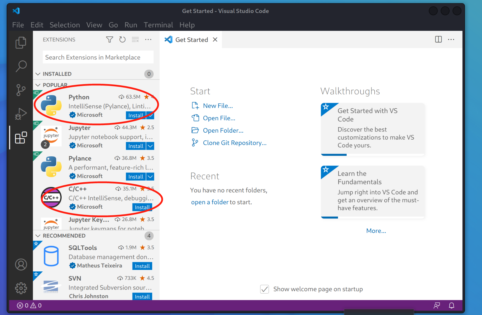Viewport: 482px width, 315px height.
Task: Refresh the extensions list
Action: click(x=122, y=40)
